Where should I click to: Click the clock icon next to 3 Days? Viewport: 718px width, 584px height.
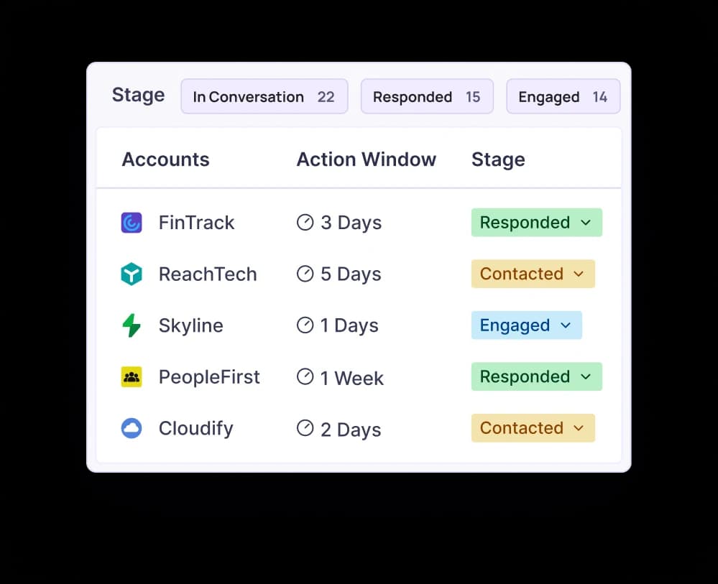click(305, 223)
